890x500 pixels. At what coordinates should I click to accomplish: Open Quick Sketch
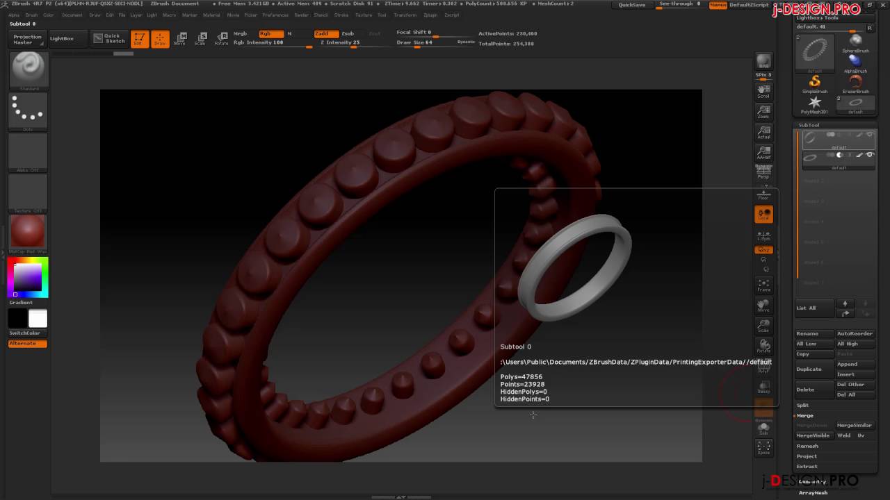[108, 38]
